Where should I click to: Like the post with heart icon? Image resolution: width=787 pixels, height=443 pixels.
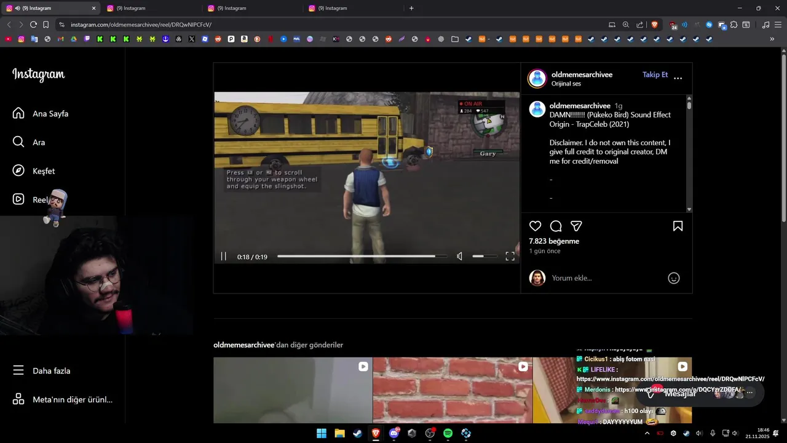536,226
